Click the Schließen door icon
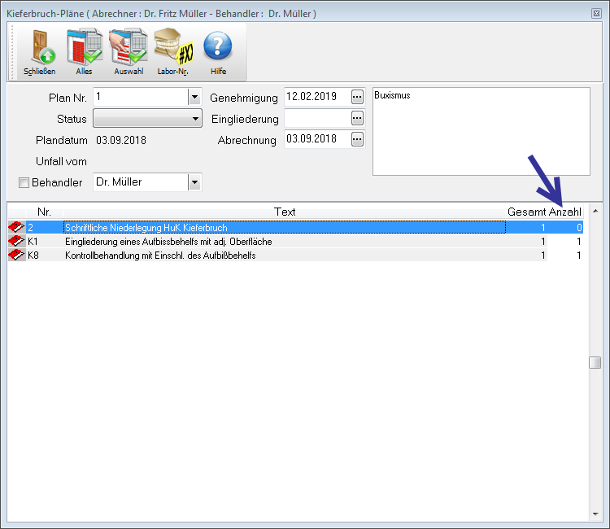Screen dimensions: 610x529 pyautogui.click(x=39, y=47)
